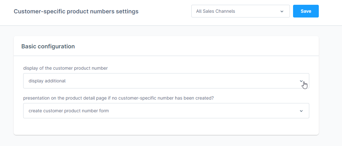The width and height of the screenshot is (342, 146).
Task: Click the chevron beside "display additional"
Action: [301, 81]
